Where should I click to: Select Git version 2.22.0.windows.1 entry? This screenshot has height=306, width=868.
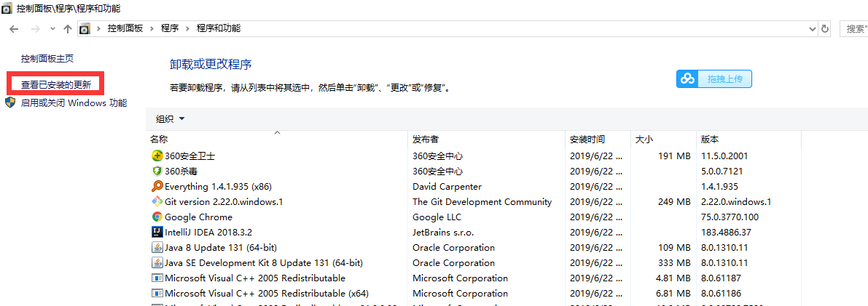pos(224,201)
